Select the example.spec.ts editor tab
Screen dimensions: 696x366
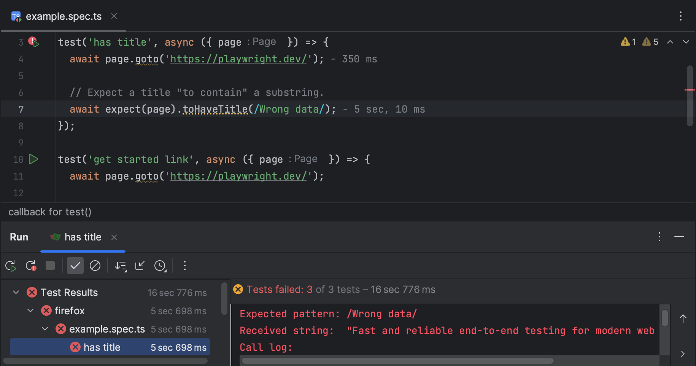63,16
